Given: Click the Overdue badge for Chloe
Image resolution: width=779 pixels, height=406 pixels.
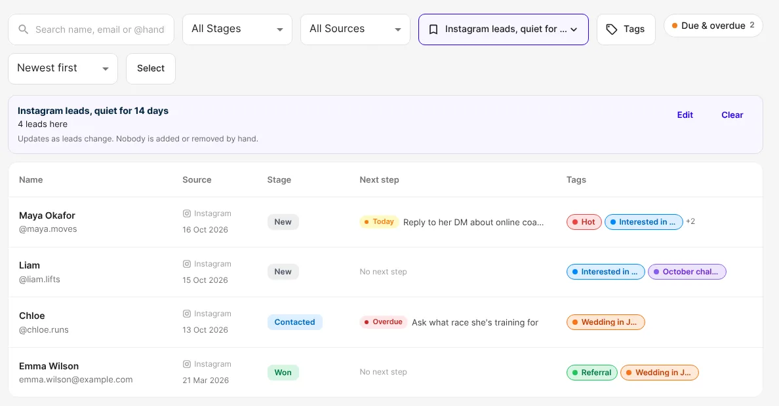Looking at the screenshot, I should click(384, 322).
